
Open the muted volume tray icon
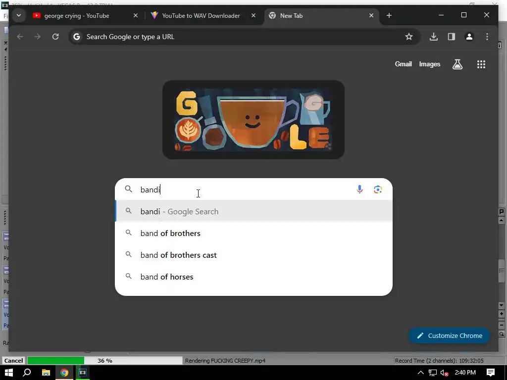pos(444,373)
